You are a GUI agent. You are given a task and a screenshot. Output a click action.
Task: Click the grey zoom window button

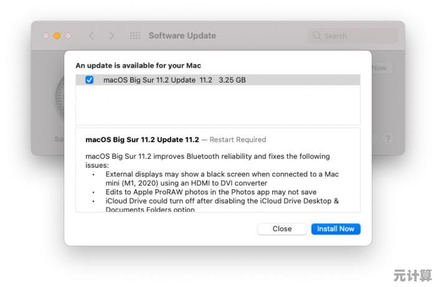pyautogui.click(x=68, y=36)
